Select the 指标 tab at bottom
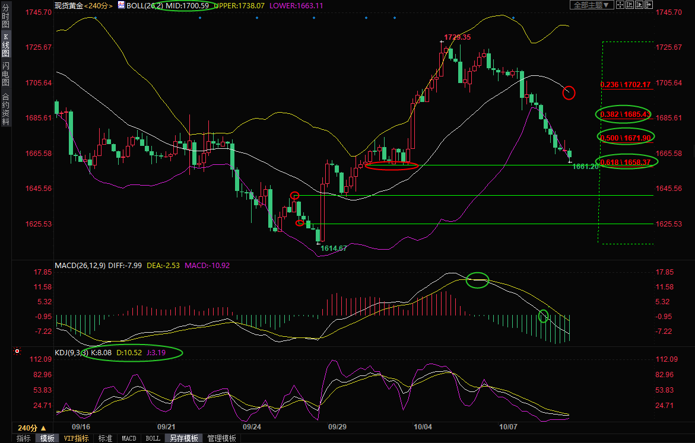 point(24,438)
